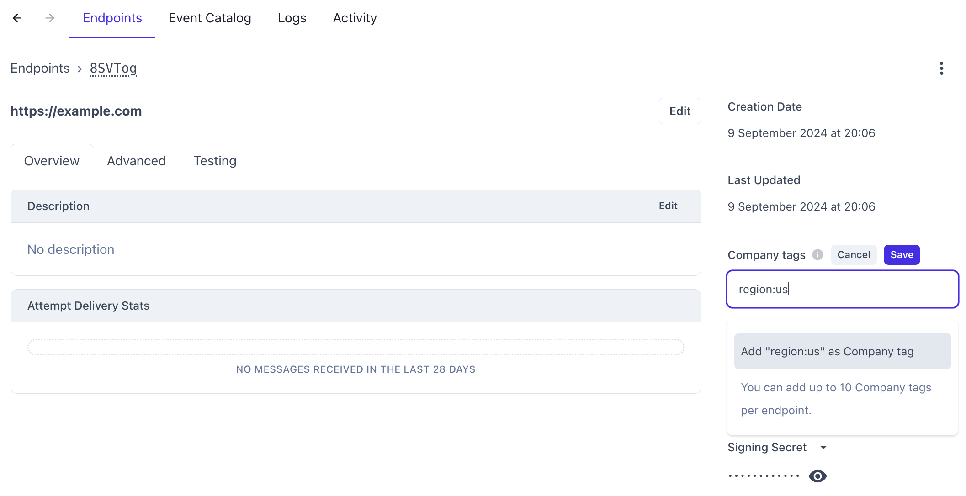Click the info icon beside Company tags
The image size is (966, 496).
[817, 255]
